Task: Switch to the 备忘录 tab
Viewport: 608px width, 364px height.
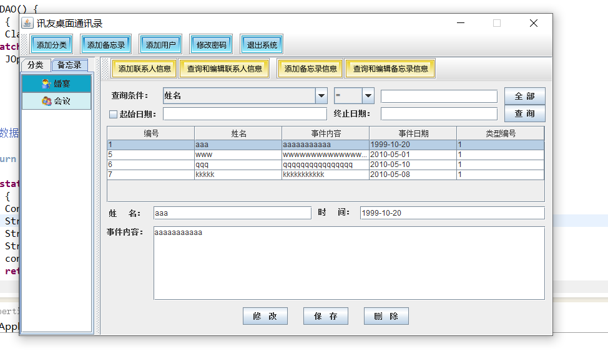Action: 69,65
